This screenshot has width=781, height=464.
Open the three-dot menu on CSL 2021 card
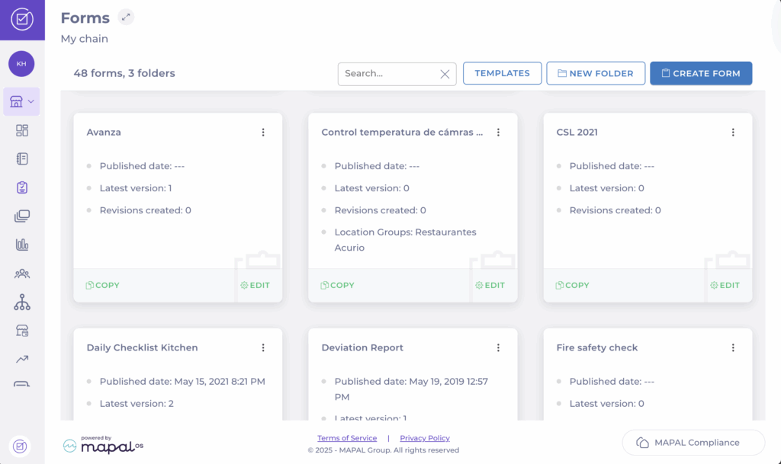tap(733, 133)
